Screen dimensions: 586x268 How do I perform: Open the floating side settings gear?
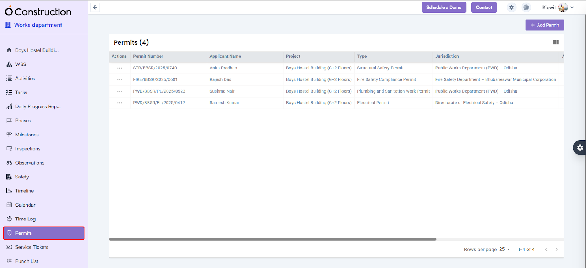pyautogui.click(x=580, y=148)
